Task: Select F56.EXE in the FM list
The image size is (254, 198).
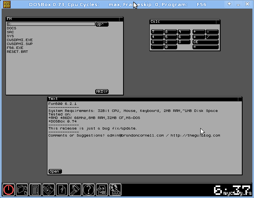Action: point(15,48)
